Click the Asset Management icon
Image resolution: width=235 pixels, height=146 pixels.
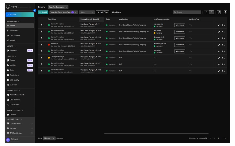[x=8, y=95]
